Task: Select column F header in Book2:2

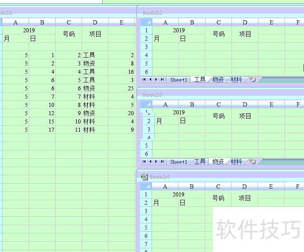Action: (x=294, y=22)
